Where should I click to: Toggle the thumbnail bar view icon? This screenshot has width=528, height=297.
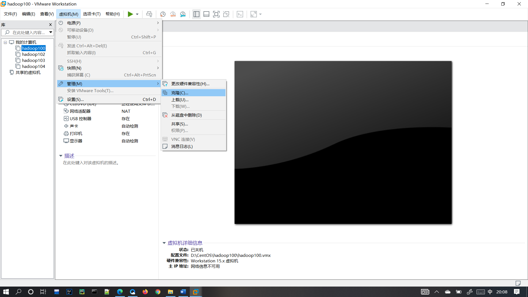[x=206, y=14]
